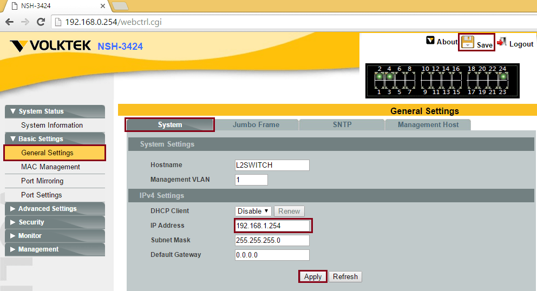537x291 pixels.
Task: Open Port Settings page
Action: (x=42, y=195)
